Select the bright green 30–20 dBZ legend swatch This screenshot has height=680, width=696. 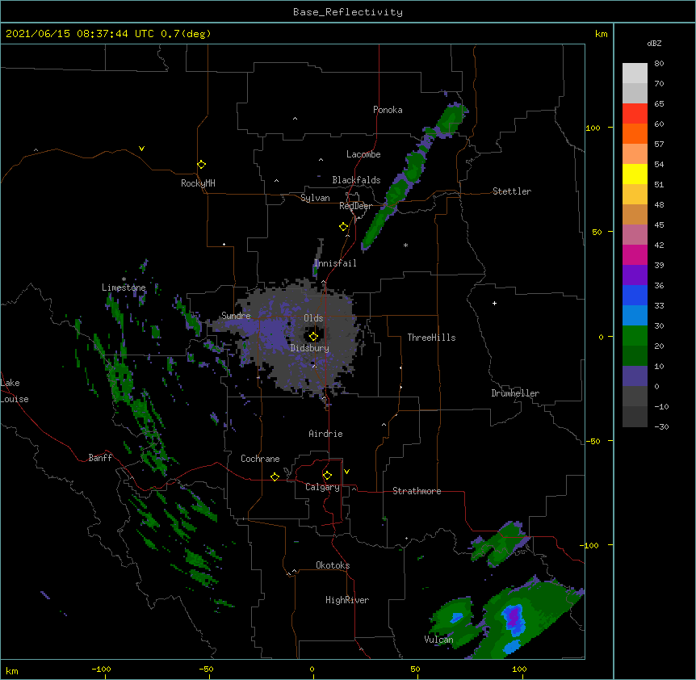coord(635,336)
